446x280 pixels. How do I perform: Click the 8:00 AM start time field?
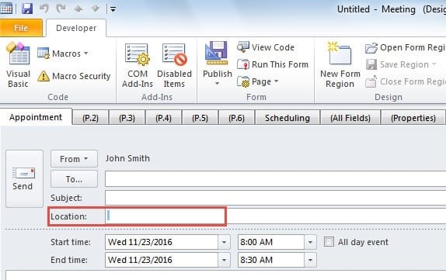click(x=271, y=242)
